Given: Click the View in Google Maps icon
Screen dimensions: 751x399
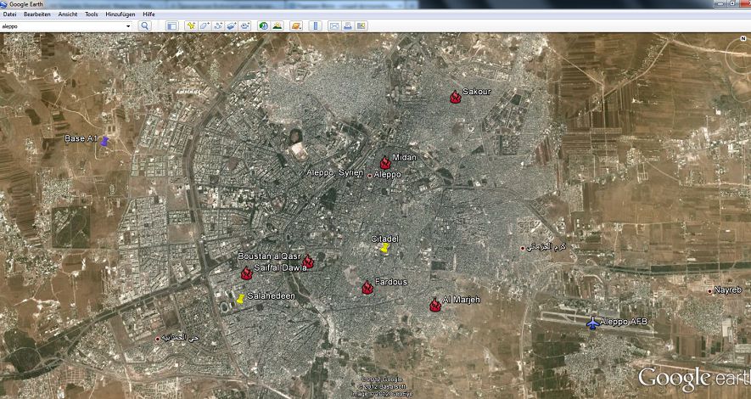Looking at the screenshot, I should coord(361,25).
